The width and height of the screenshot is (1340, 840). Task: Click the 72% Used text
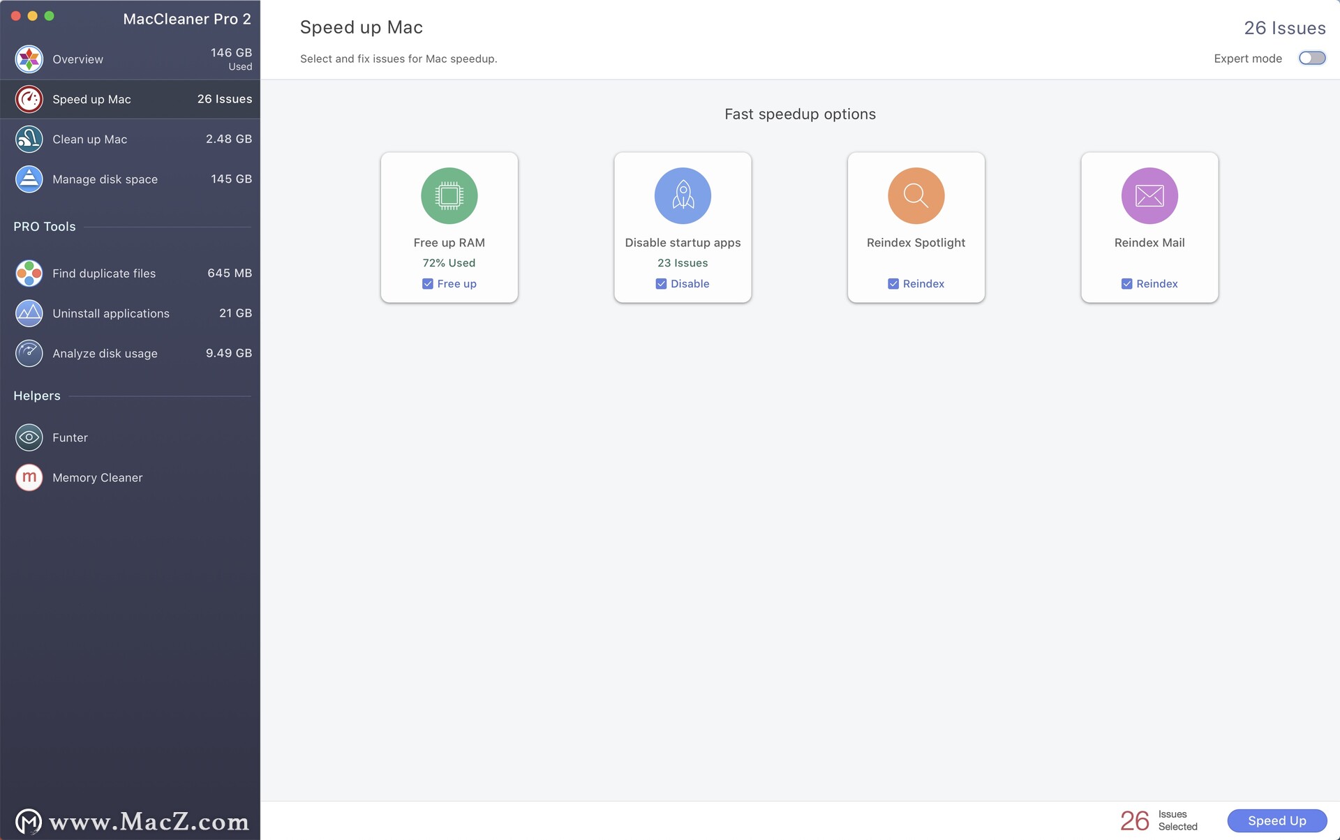(449, 263)
